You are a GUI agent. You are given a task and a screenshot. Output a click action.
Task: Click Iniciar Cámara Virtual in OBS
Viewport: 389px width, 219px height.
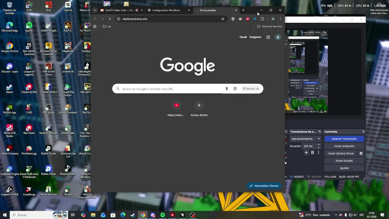340,153
